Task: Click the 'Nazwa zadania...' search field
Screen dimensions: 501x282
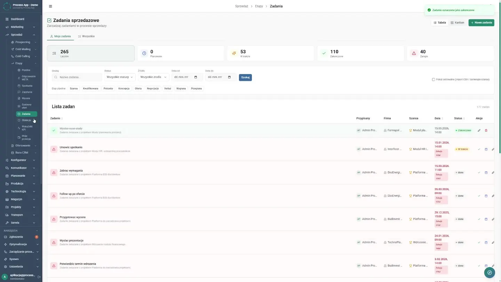Action: tap(77, 77)
